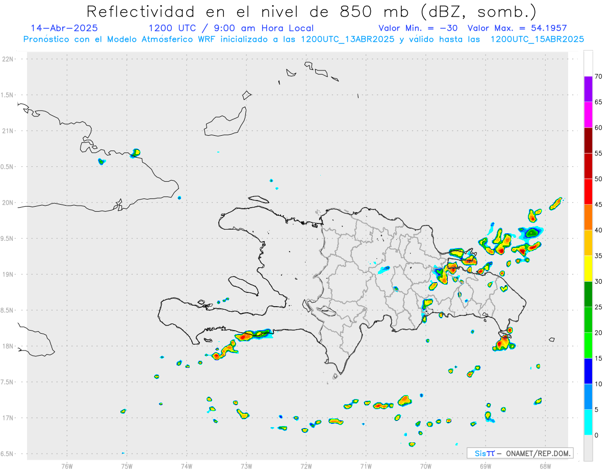The width and height of the screenshot is (612, 473).
Task: Click the cyan 0–5 dBZ color band
Action: (588, 422)
